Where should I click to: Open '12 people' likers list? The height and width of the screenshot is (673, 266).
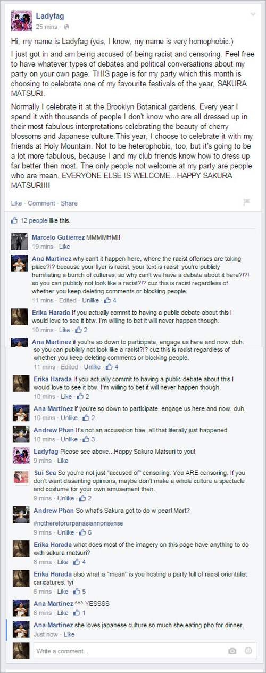pos(34,220)
